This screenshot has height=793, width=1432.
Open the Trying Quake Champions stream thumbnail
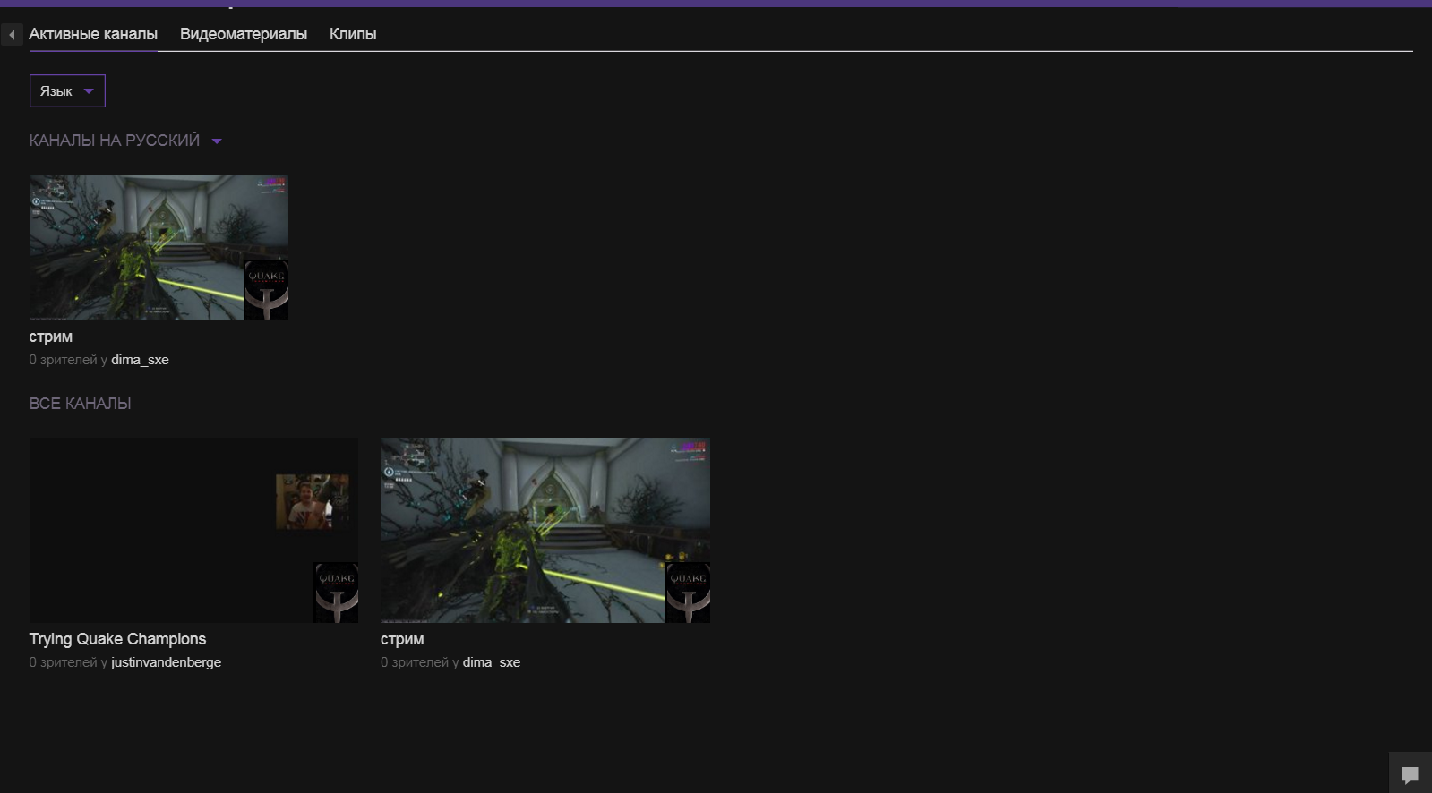pos(193,530)
